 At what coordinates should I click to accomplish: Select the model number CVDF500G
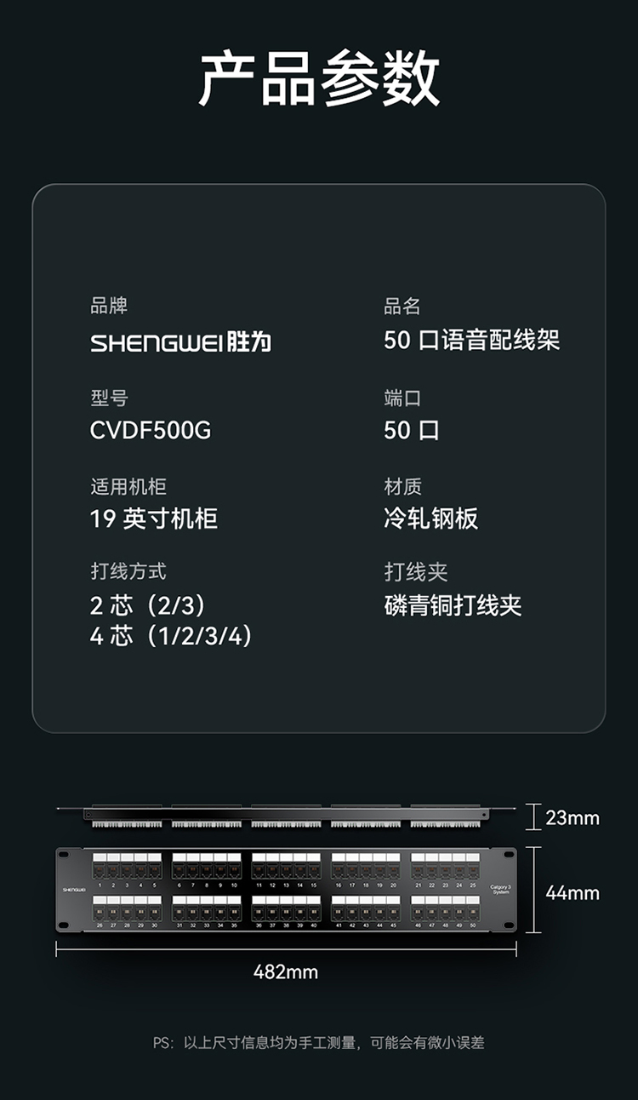[151, 430]
